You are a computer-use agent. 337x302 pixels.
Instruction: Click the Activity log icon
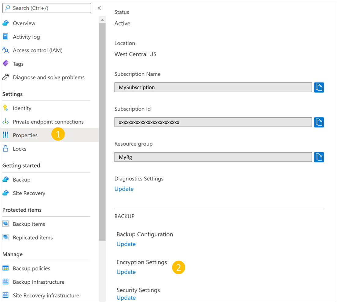[x=5, y=37]
